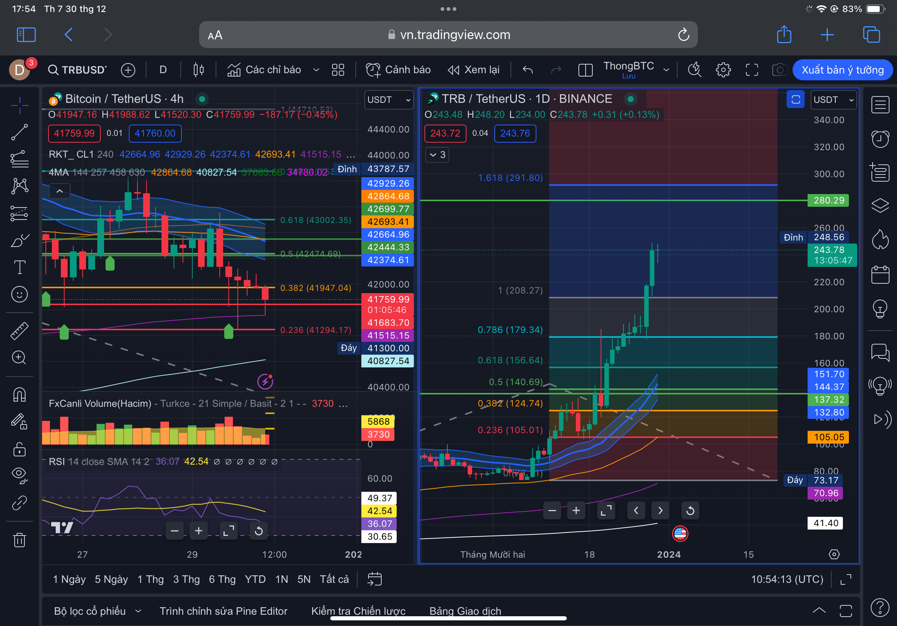Open Trình chỉnh sửa Pine Editor tab

tap(223, 611)
